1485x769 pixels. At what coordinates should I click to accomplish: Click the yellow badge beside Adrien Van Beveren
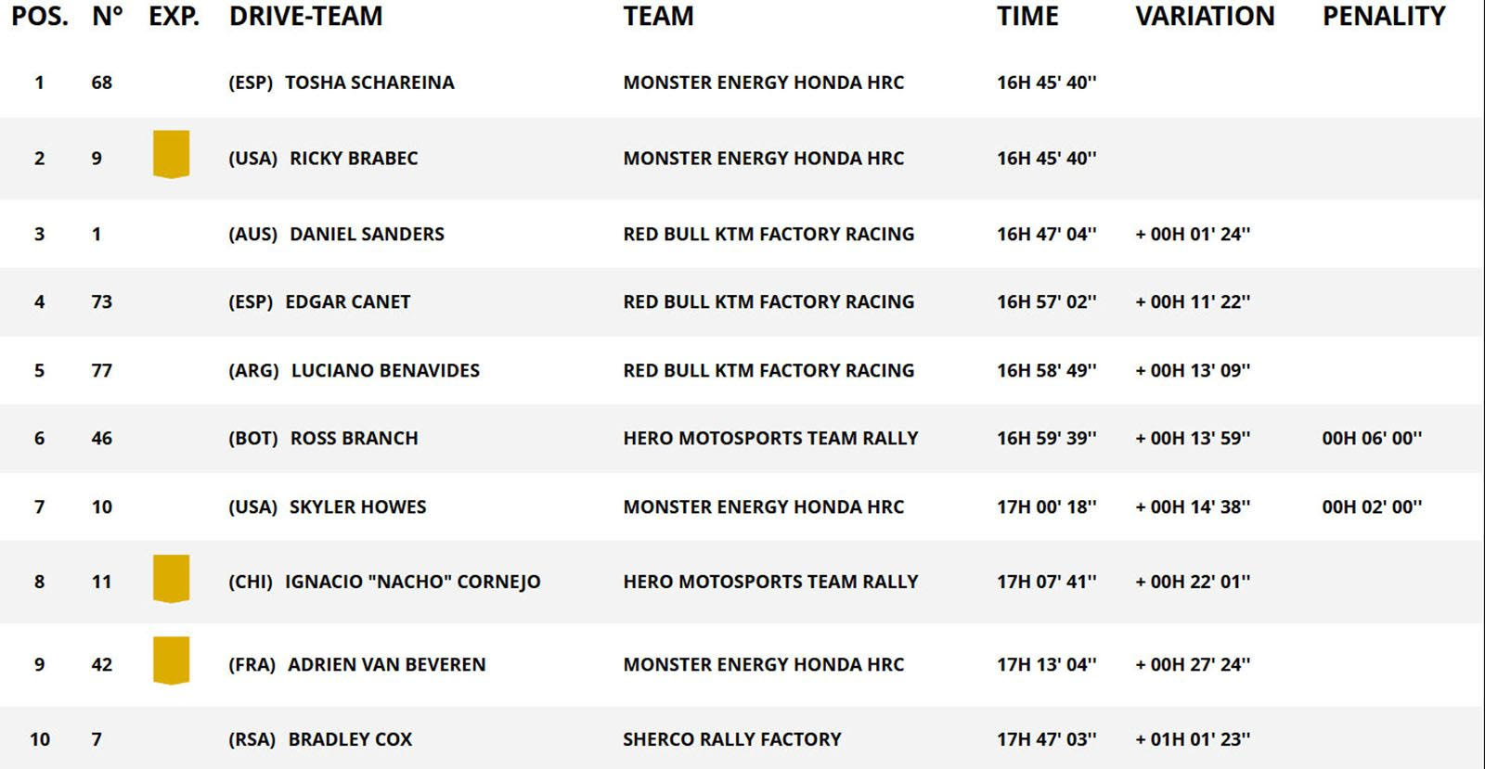coord(171,660)
